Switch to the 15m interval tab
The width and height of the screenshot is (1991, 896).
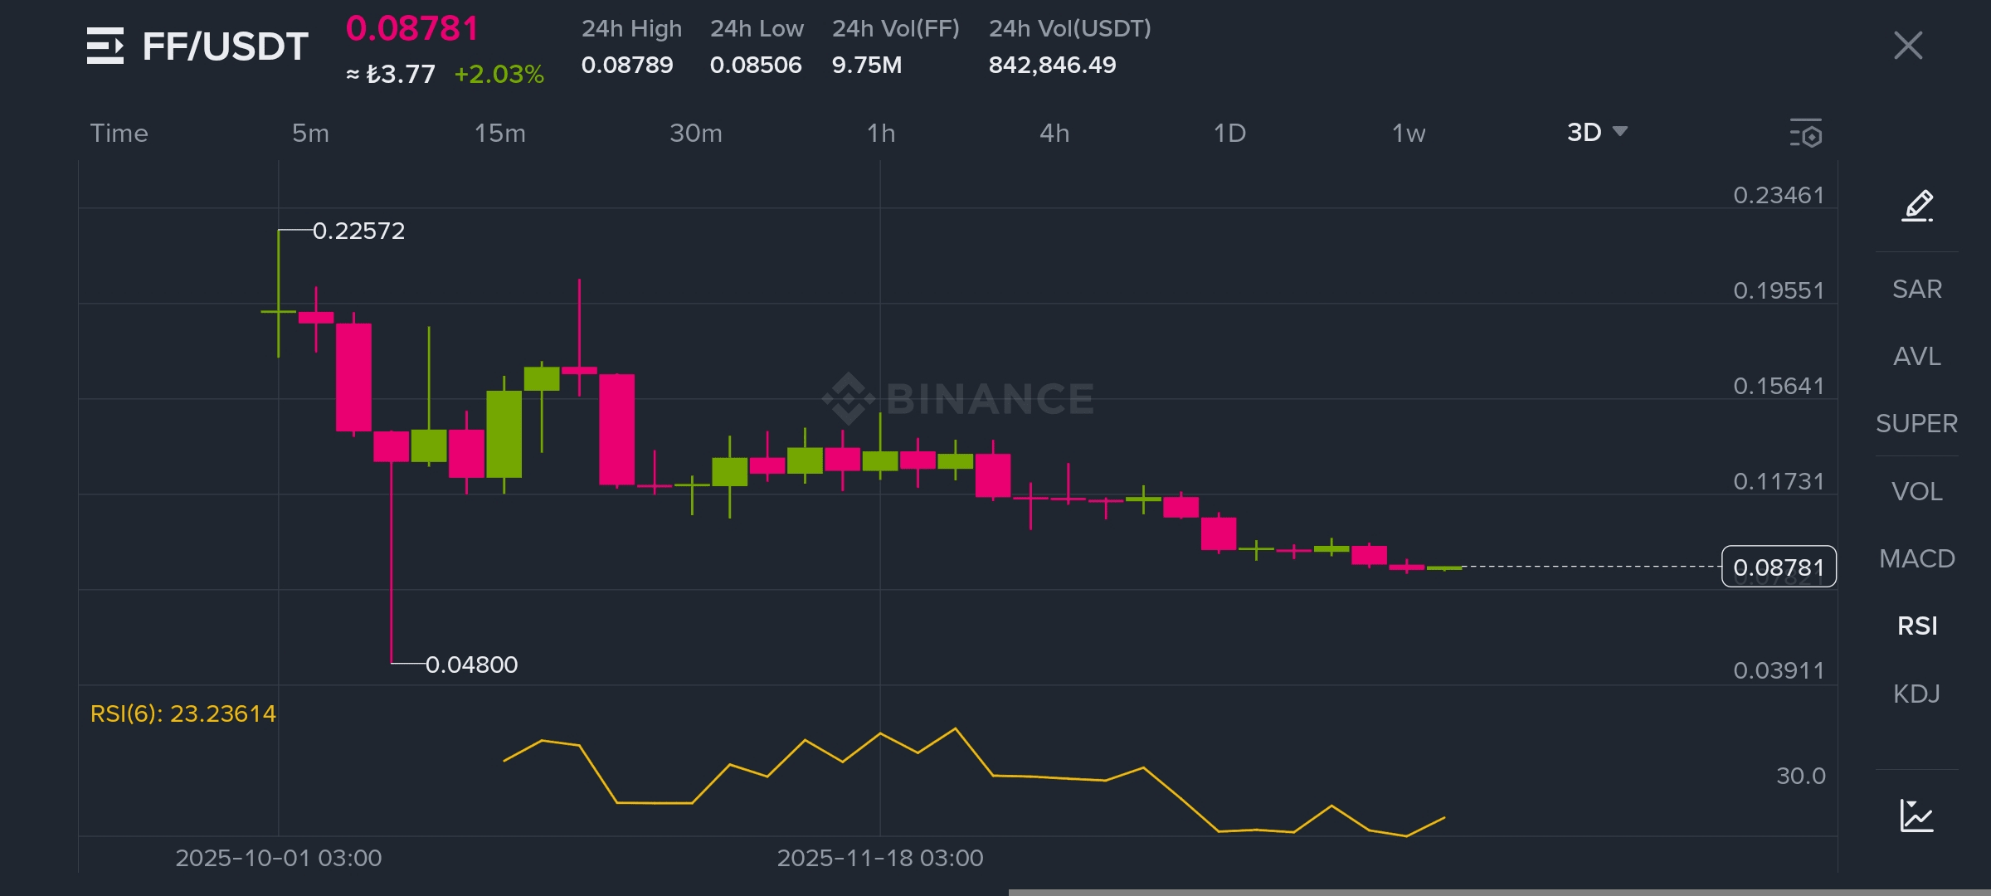coord(499,133)
